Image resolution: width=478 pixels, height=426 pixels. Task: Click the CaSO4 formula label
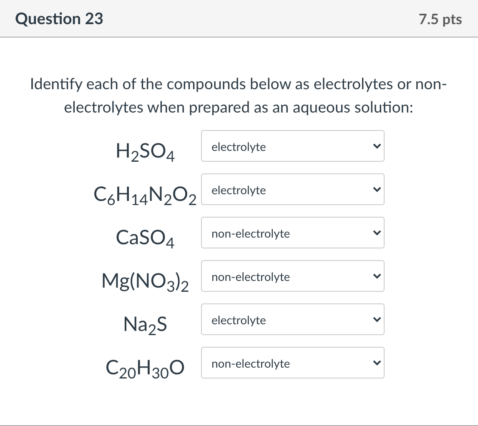pos(145,238)
